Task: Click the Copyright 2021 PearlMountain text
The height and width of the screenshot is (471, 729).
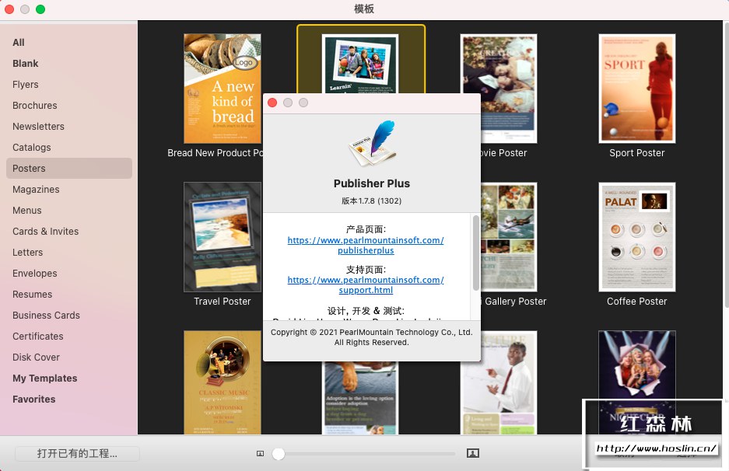Action: (x=371, y=337)
